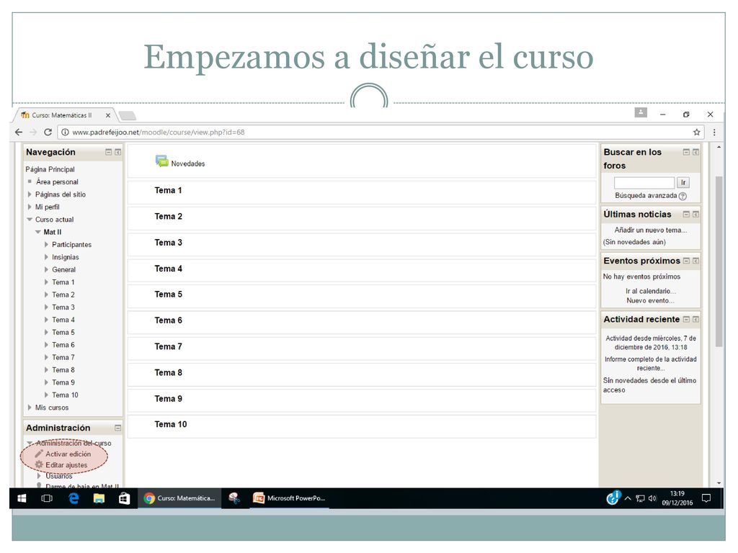Open General section in navigation tree
The width and height of the screenshot is (738, 553).
[63, 269]
